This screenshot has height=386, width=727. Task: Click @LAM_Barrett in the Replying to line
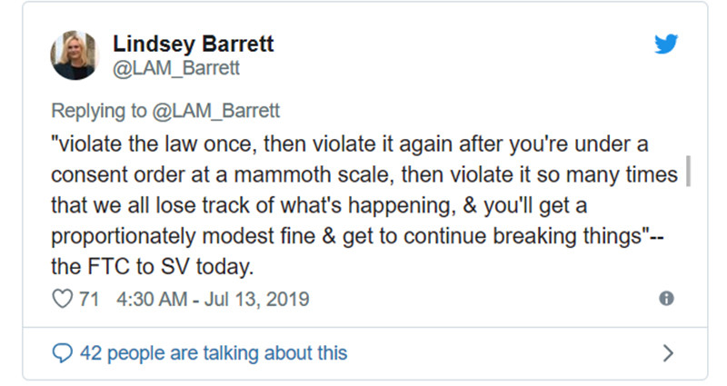(x=214, y=111)
